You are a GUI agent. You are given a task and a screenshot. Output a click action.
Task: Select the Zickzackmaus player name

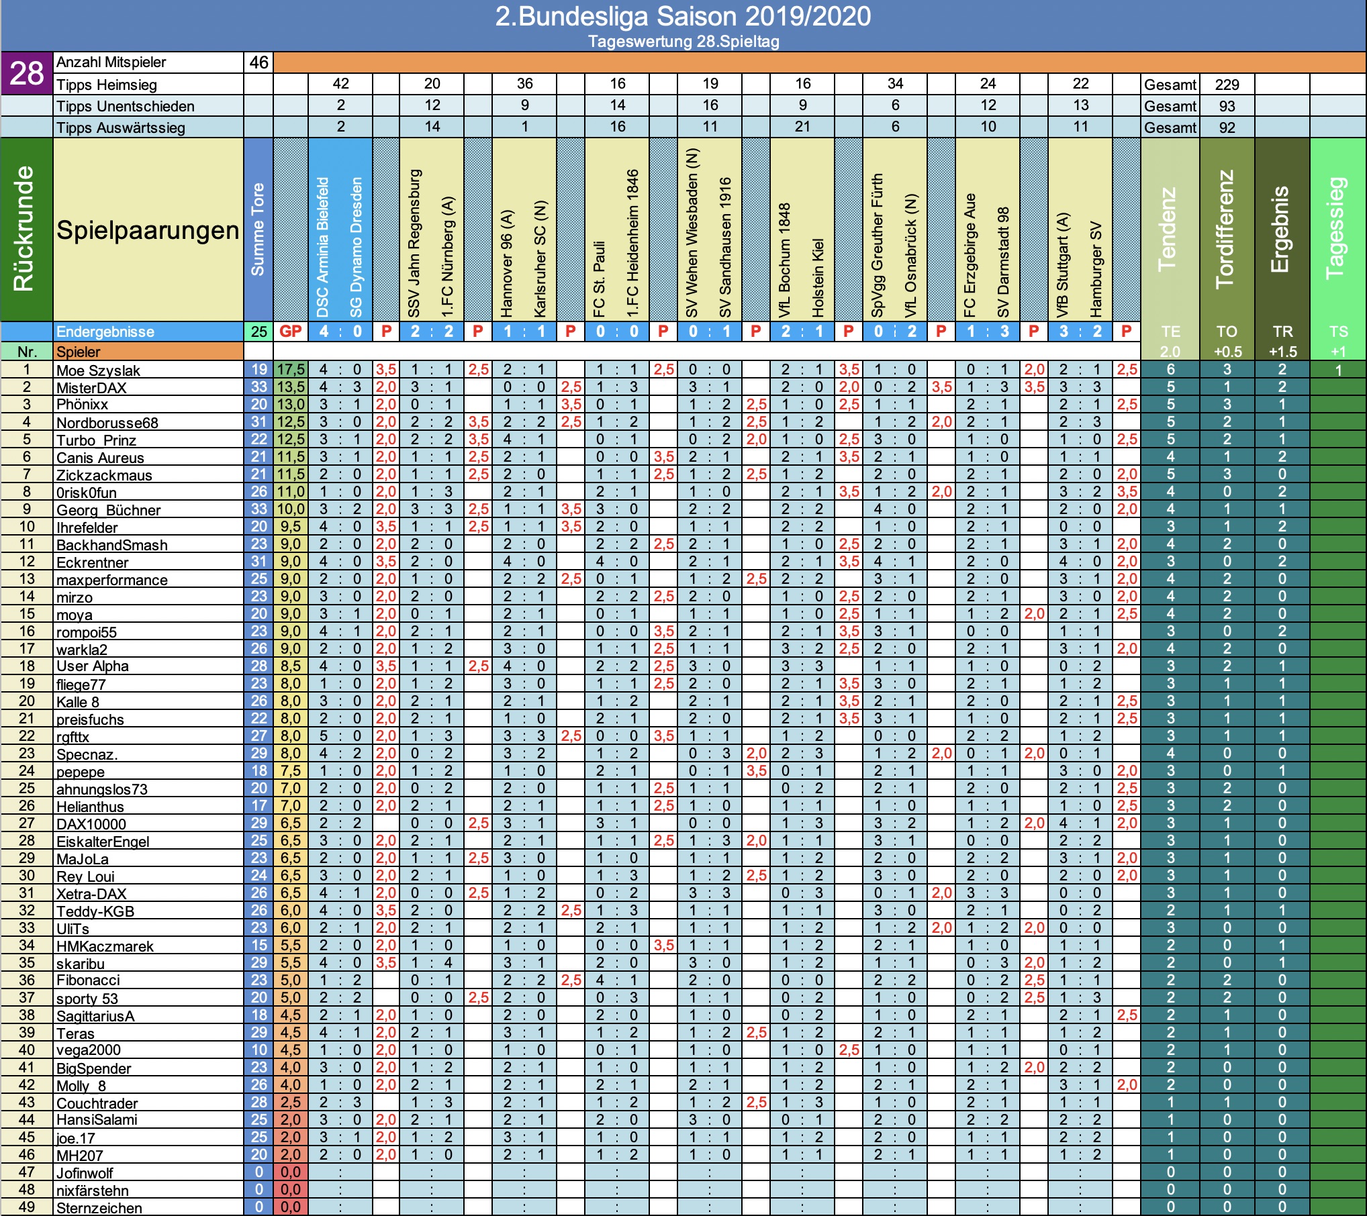pos(148,474)
